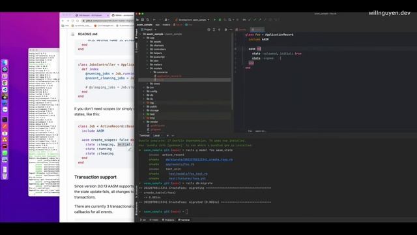The image size is (417, 235).
Task: Click the Bookmarks vertical tab on left stripe
Action: [136, 209]
